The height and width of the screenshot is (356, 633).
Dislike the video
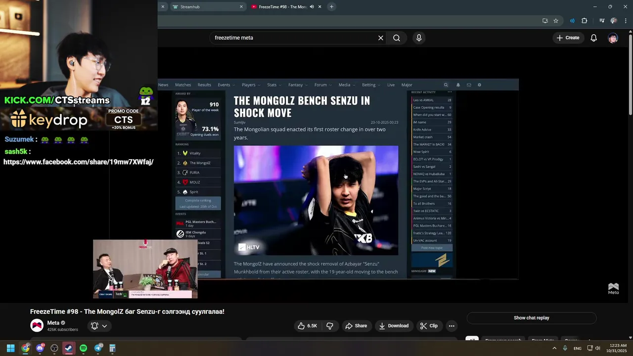coord(330,326)
